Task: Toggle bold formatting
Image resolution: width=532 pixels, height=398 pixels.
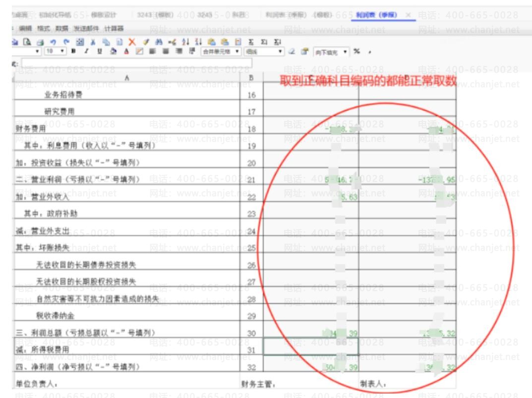Action: 73,51
